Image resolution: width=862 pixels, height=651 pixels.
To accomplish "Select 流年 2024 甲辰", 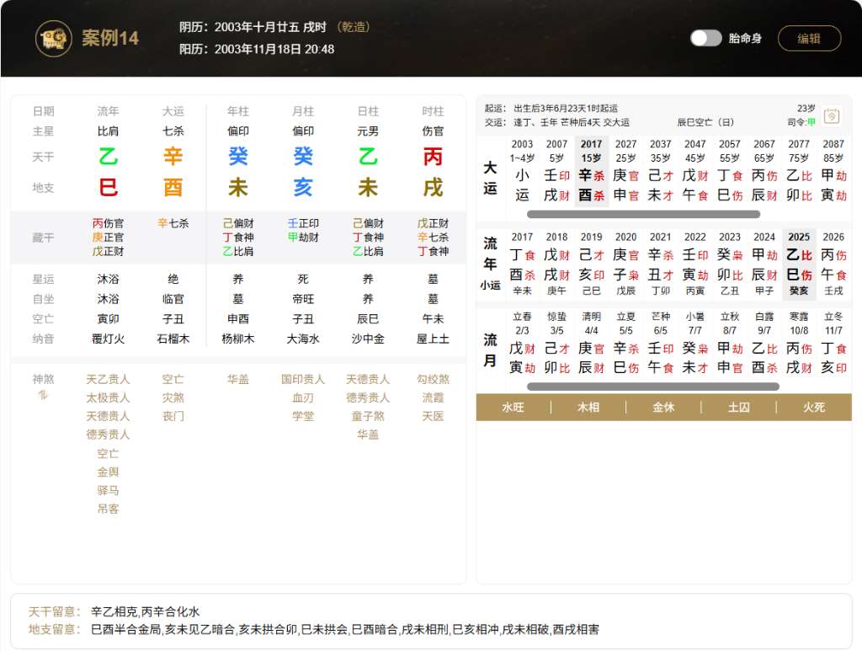I will [764, 264].
